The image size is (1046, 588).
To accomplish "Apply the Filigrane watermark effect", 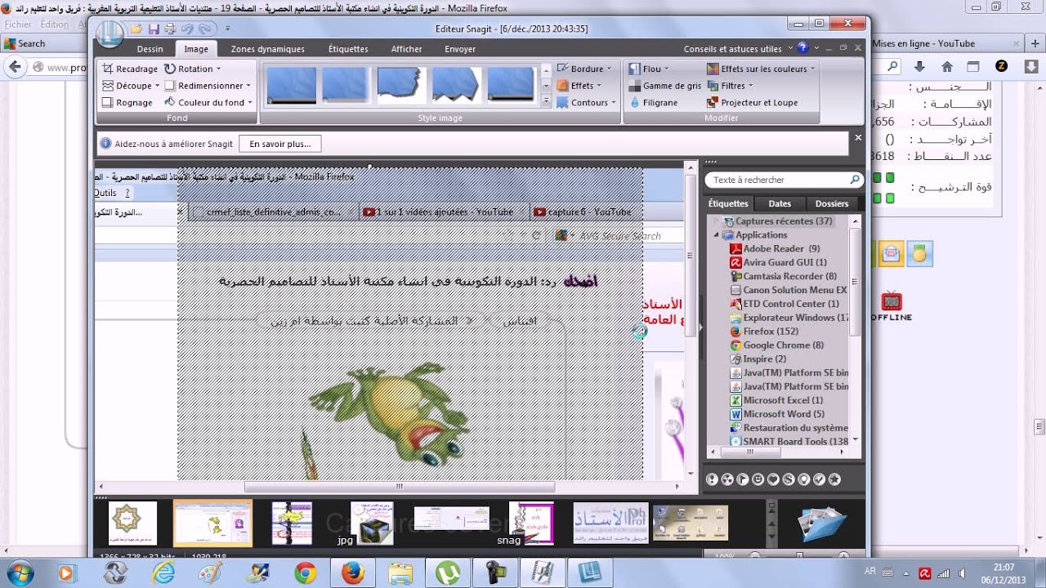I will (653, 103).
